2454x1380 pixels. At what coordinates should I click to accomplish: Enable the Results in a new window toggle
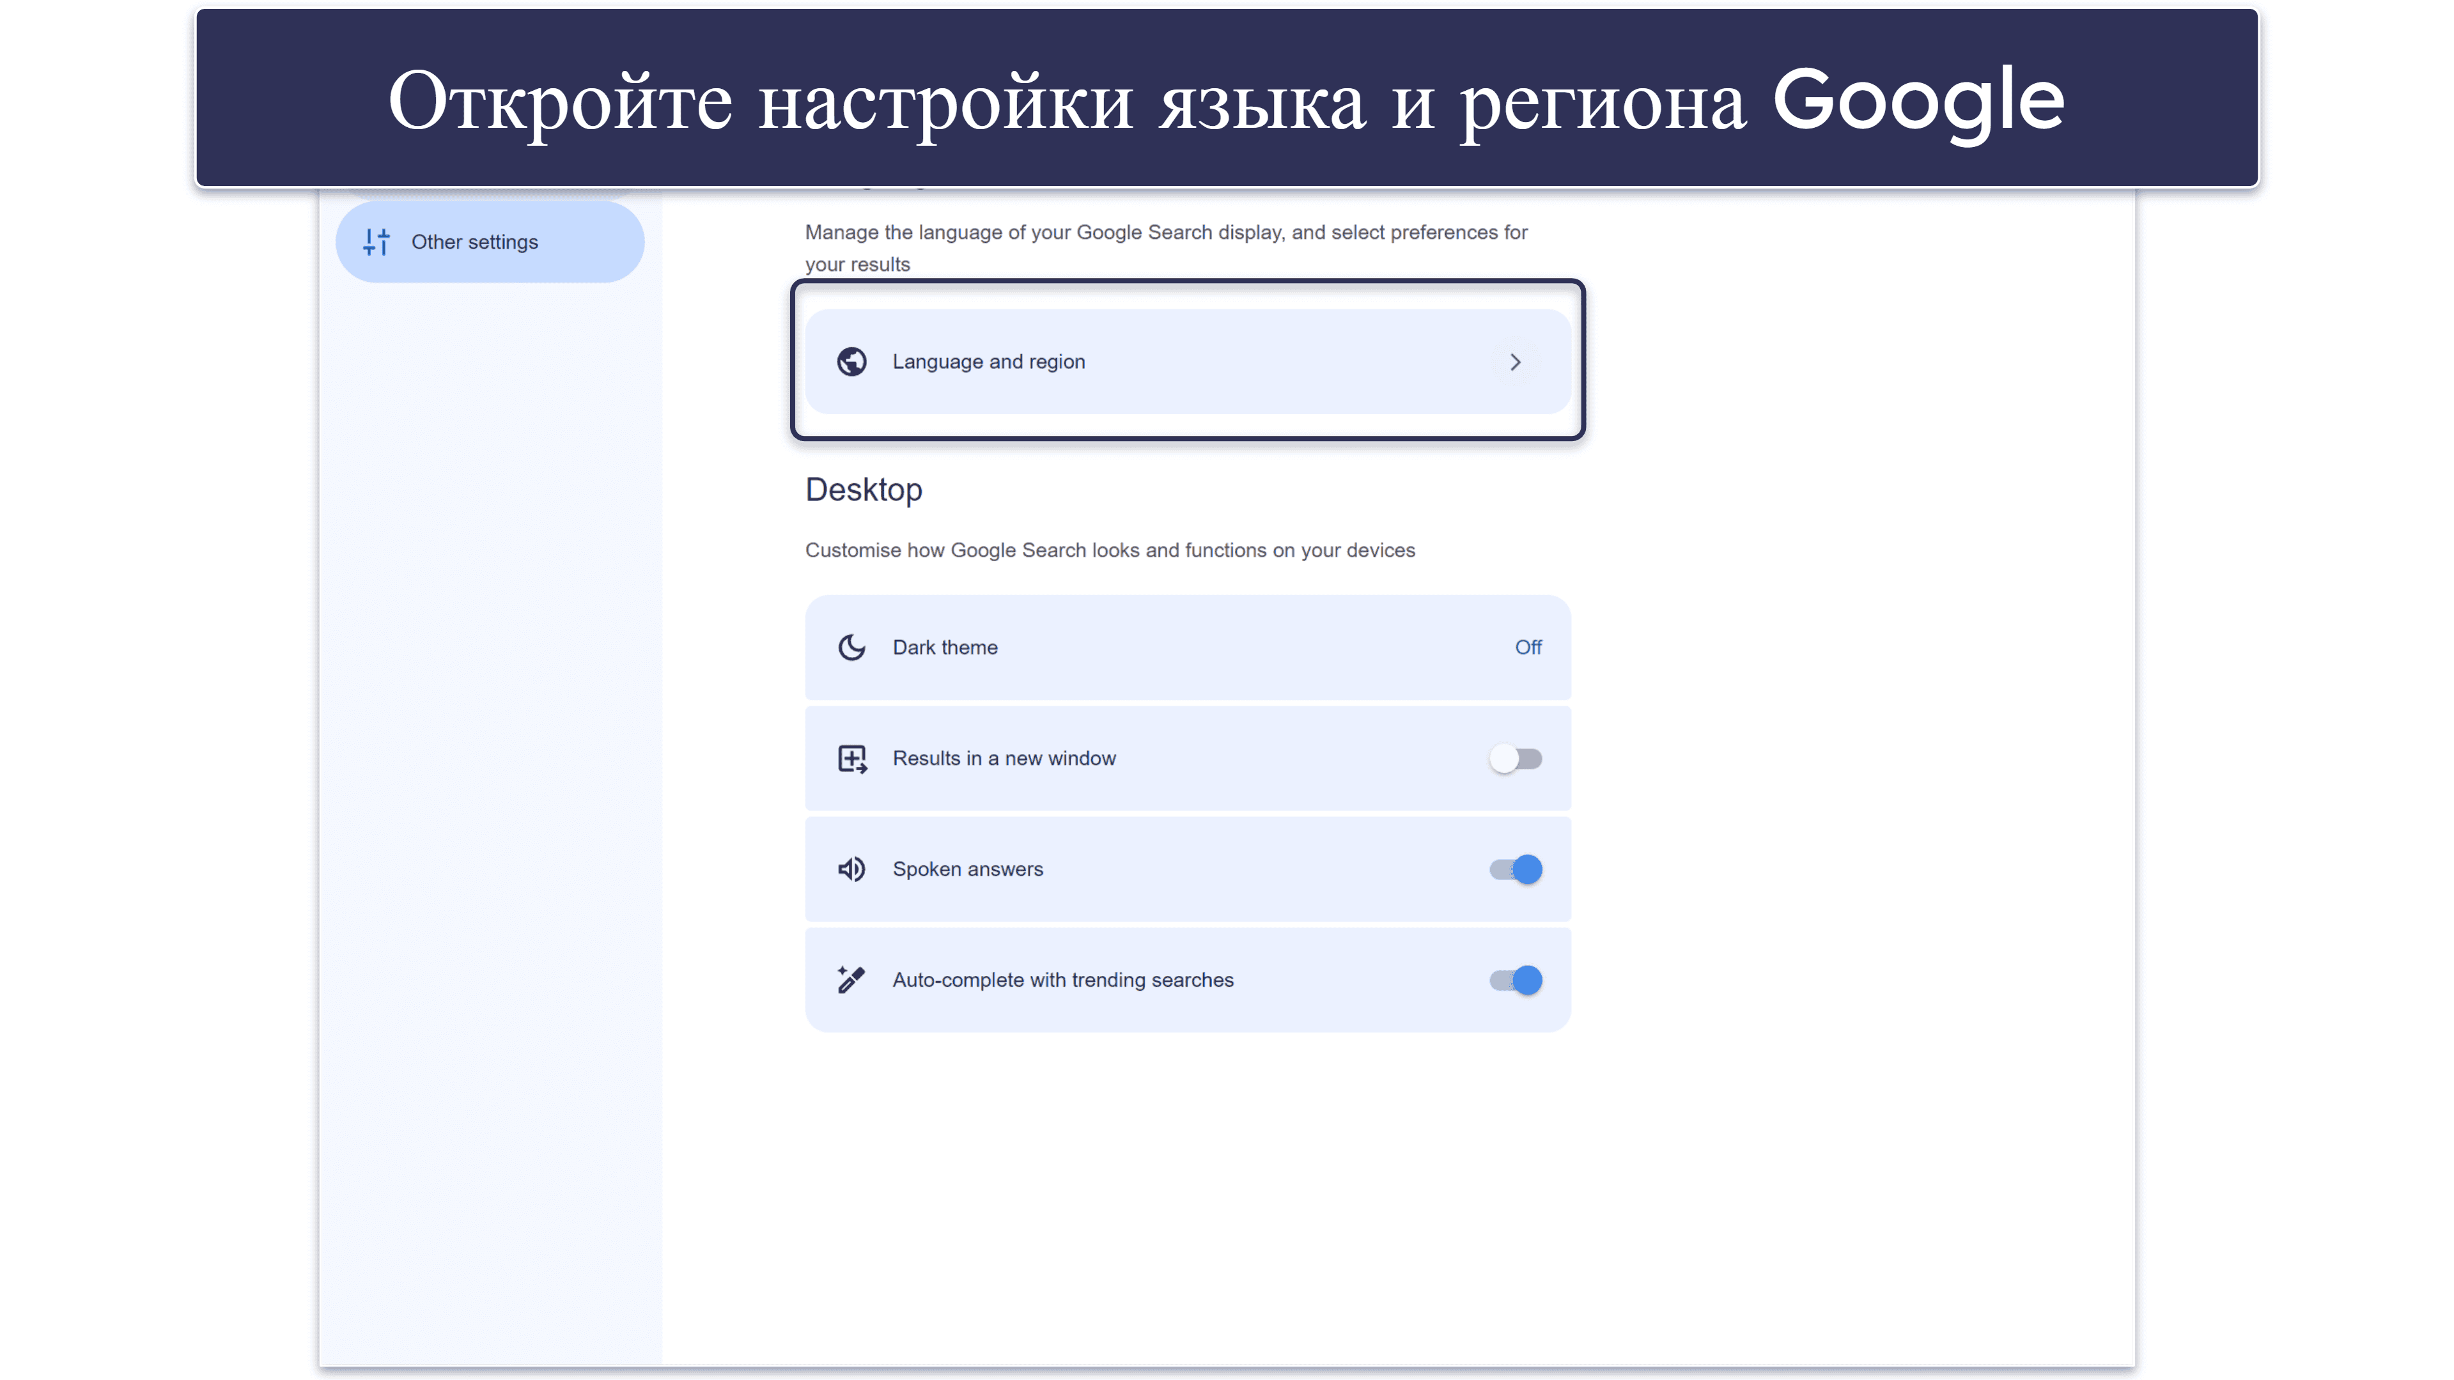click(1516, 759)
